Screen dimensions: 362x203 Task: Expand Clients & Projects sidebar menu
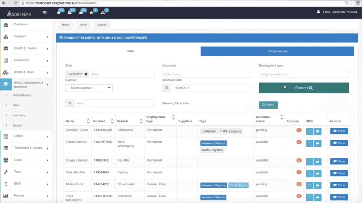click(48, 49)
